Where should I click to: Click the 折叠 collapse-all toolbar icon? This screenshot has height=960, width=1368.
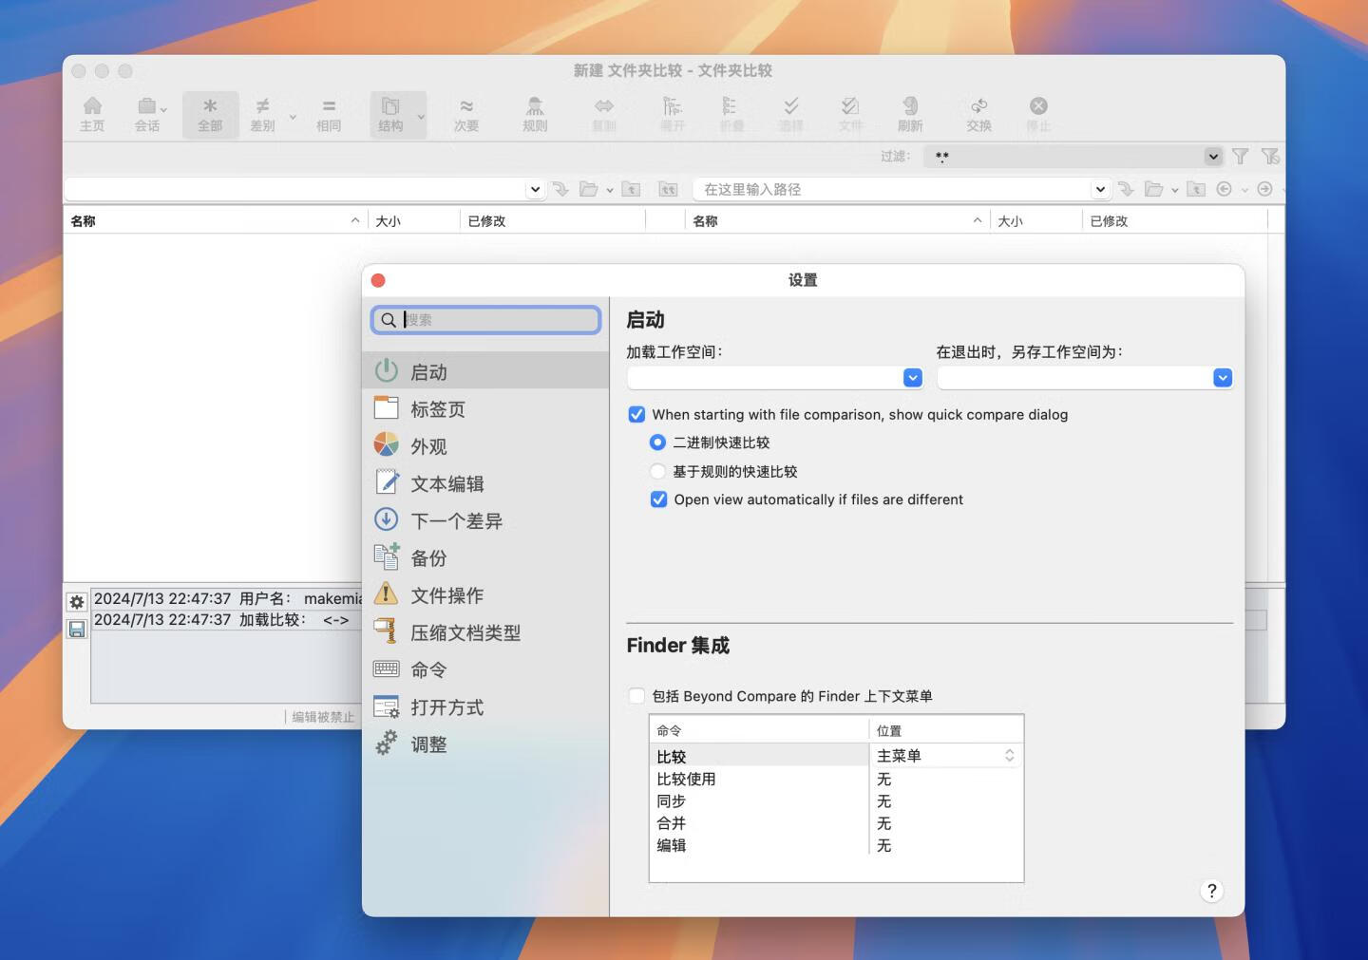coord(731,114)
